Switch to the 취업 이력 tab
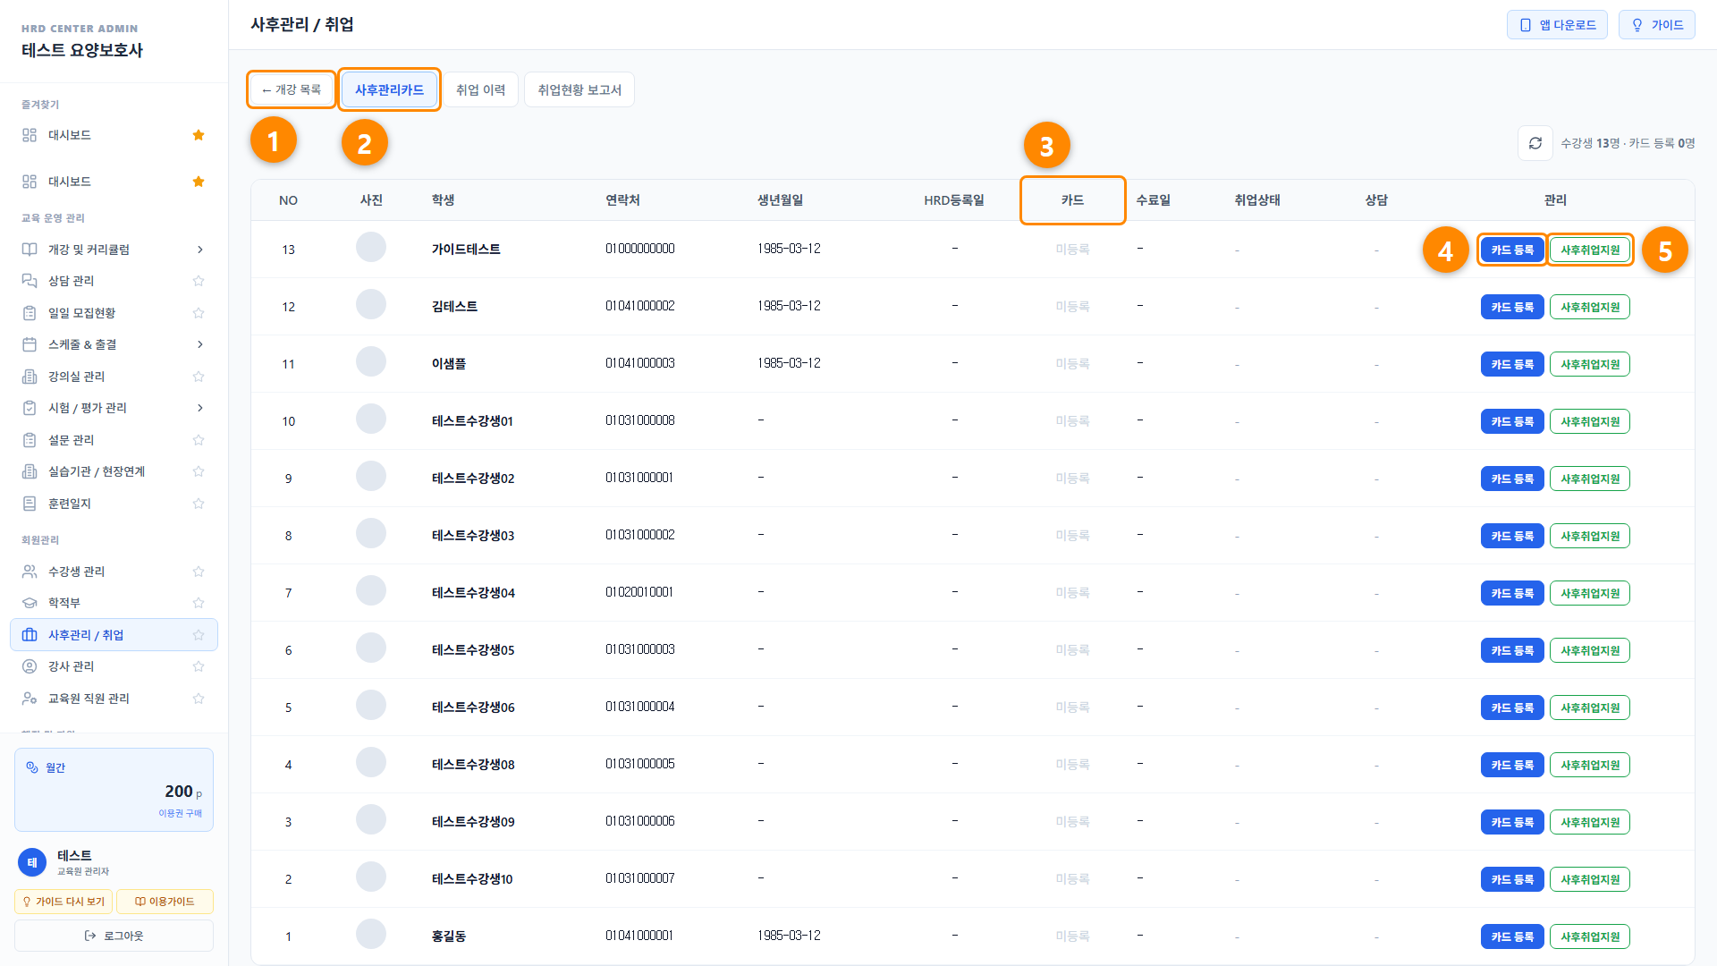 [480, 89]
